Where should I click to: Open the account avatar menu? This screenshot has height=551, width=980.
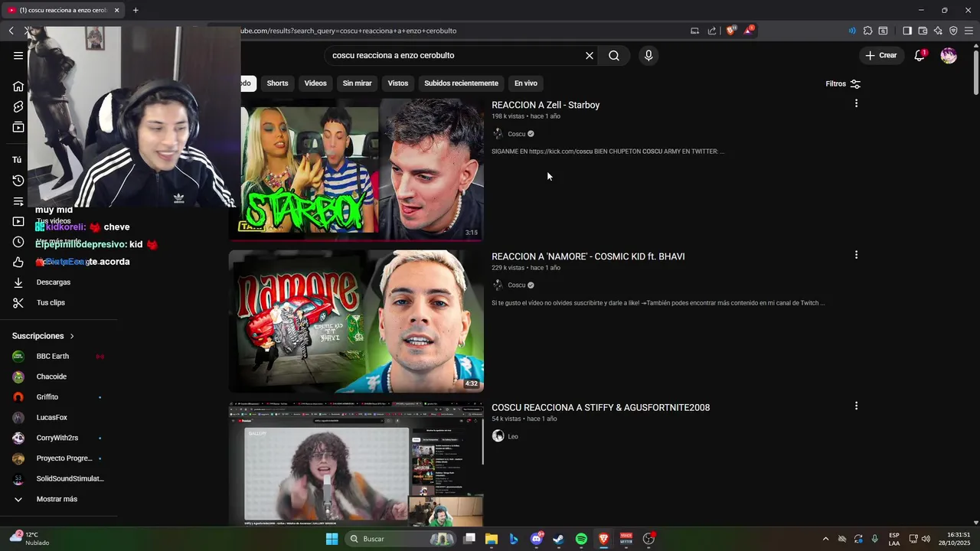[949, 55]
